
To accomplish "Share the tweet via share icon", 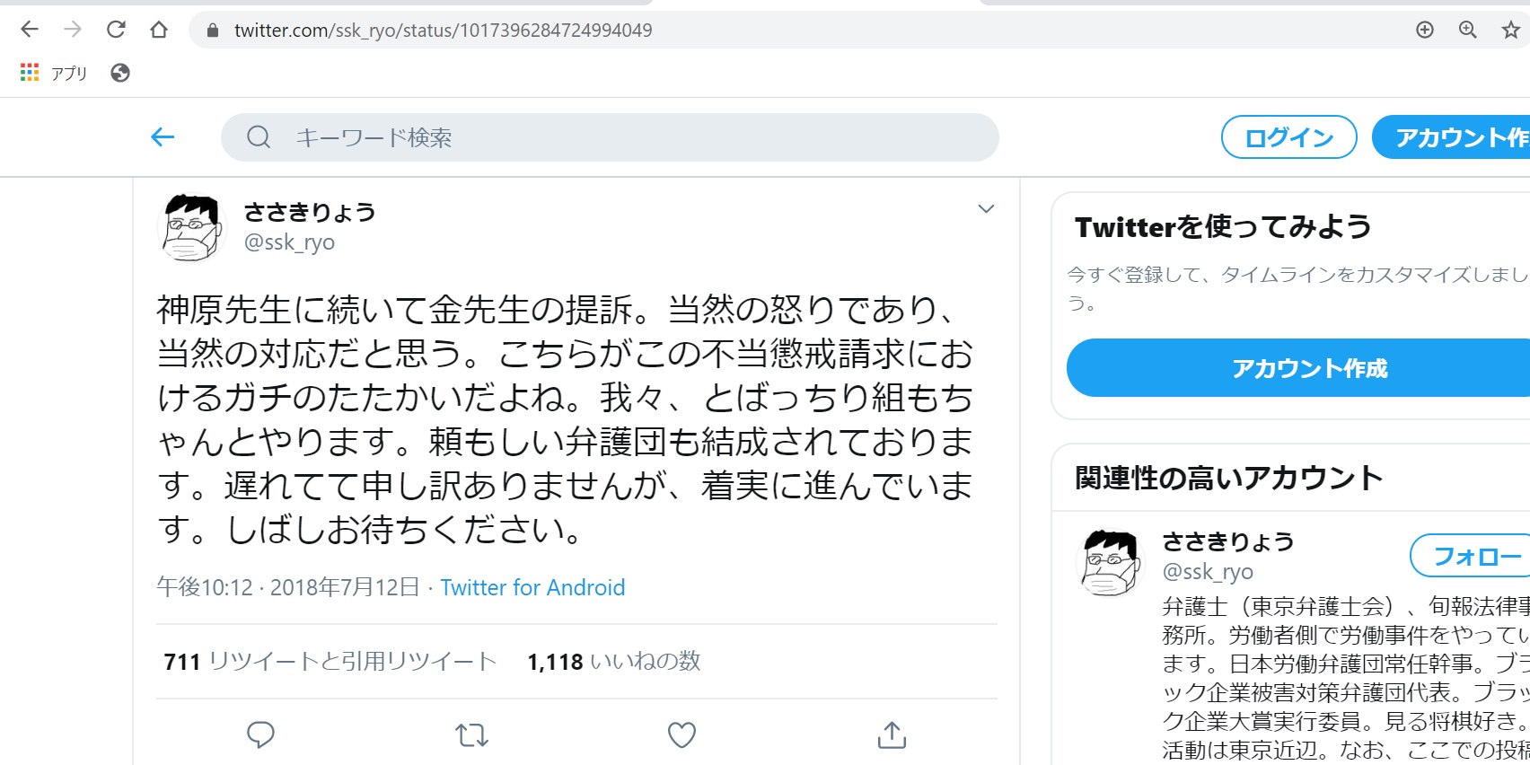I will click(892, 734).
